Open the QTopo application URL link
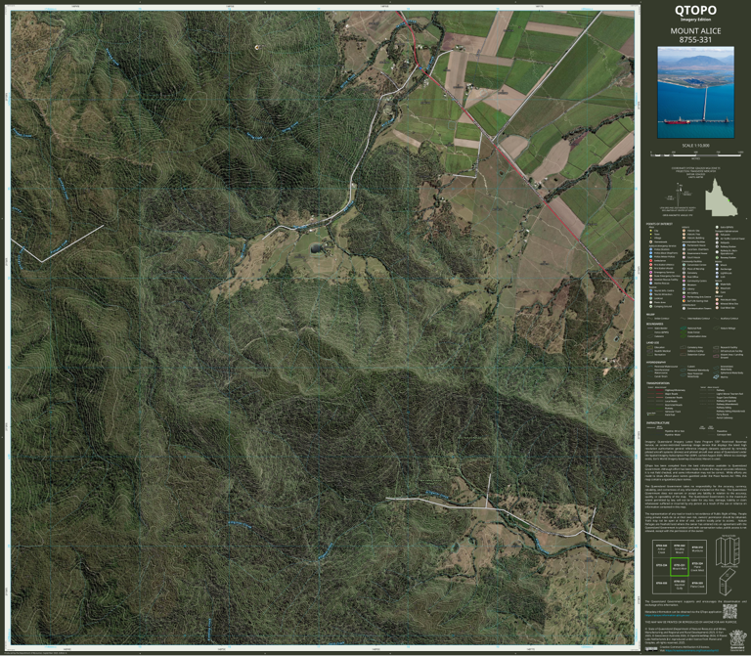The image size is (751, 656). point(667,615)
